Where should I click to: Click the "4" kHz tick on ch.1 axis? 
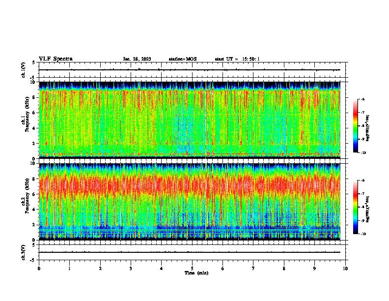coord(34,128)
